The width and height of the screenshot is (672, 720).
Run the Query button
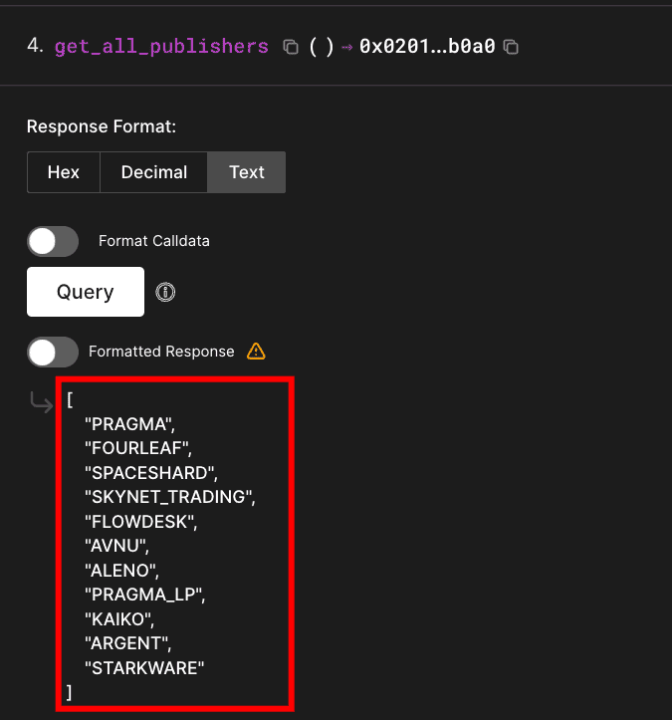click(x=86, y=292)
